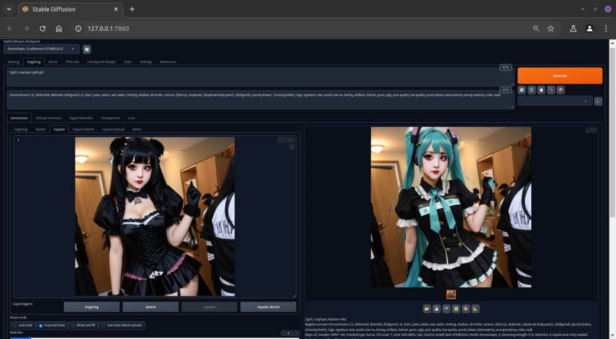This screenshot has width=616, height=339.
Task: Send output to inpaint with the palette icon
Action: [x=466, y=309]
